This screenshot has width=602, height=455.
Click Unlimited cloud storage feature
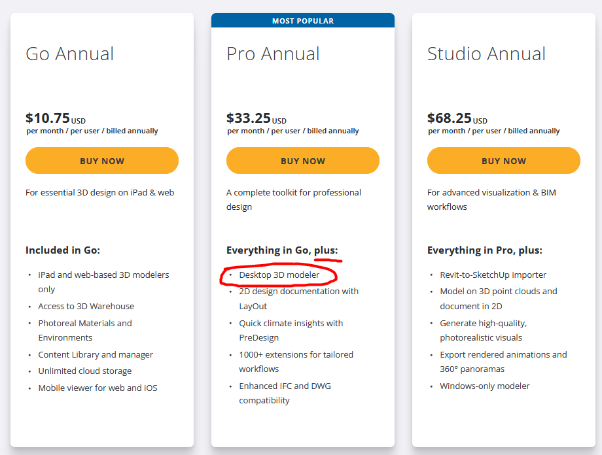click(85, 371)
